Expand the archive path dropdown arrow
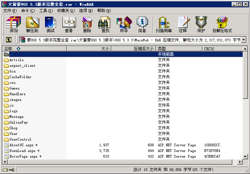Viewport: 250px width, 174px height. (x=244, y=40)
